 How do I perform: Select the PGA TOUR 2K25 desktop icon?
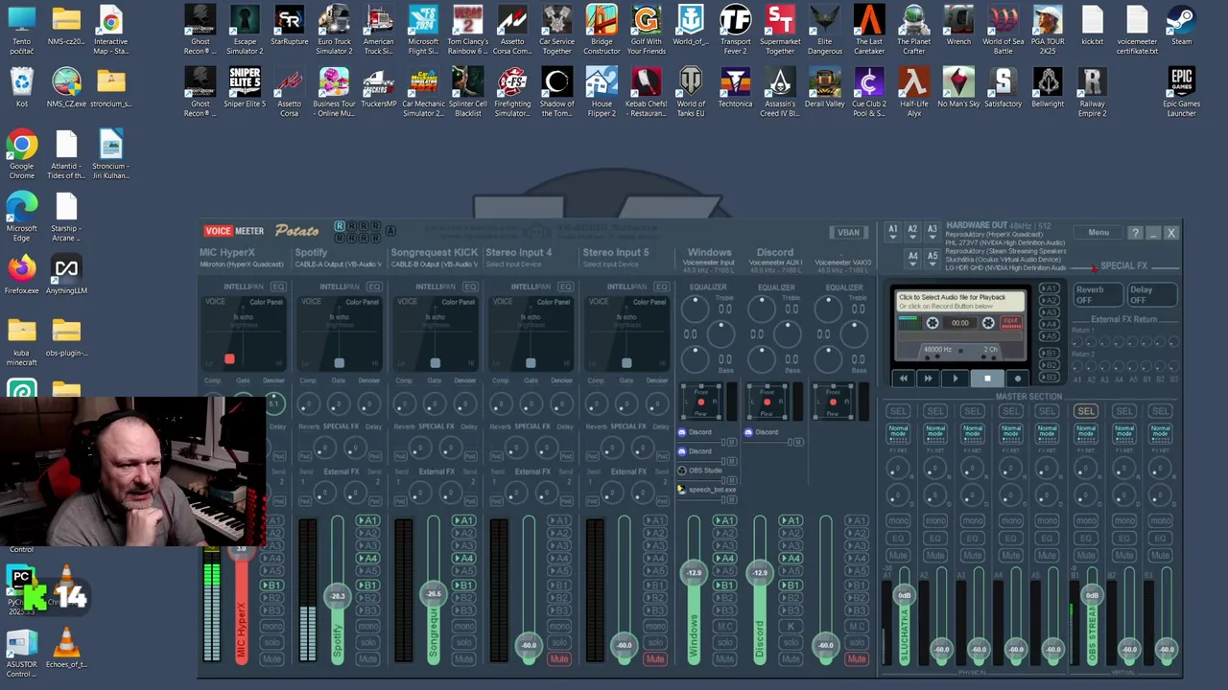tap(1048, 31)
